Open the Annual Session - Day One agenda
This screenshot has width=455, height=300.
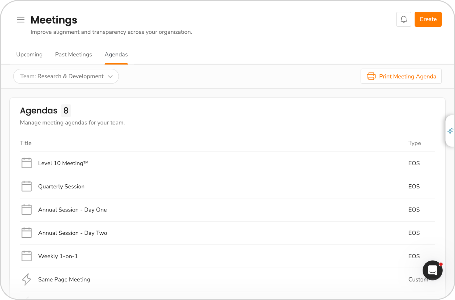tap(72, 210)
